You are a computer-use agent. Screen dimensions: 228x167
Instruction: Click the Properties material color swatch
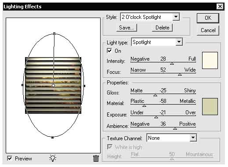pos(210,106)
